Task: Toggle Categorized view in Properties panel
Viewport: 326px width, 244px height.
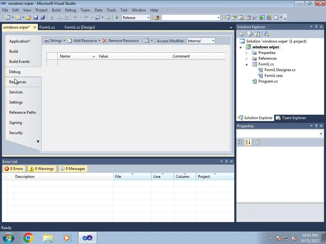Action: pyautogui.click(x=241, y=142)
